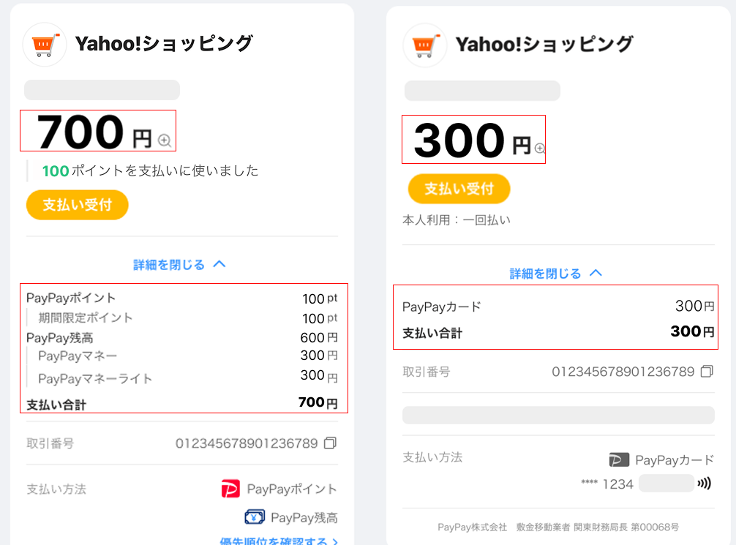This screenshot has height=545, width=736.
Task: Select the right Yahoo!ショッピング merchant title
Action: coord(544,45)
